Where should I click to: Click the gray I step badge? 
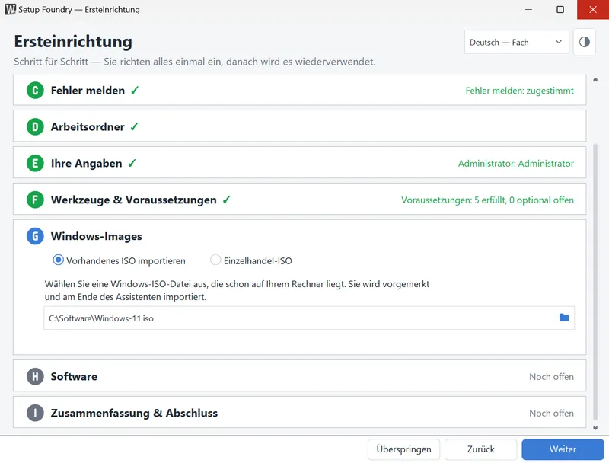point(35,413)
